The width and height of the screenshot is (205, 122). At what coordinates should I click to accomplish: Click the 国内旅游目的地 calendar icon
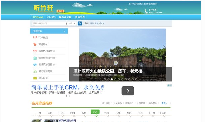[x=35, y=58]
